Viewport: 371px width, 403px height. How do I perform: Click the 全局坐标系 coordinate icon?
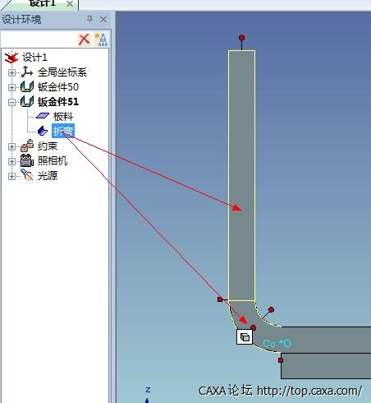pyautogui.click(x=26, y=72)
